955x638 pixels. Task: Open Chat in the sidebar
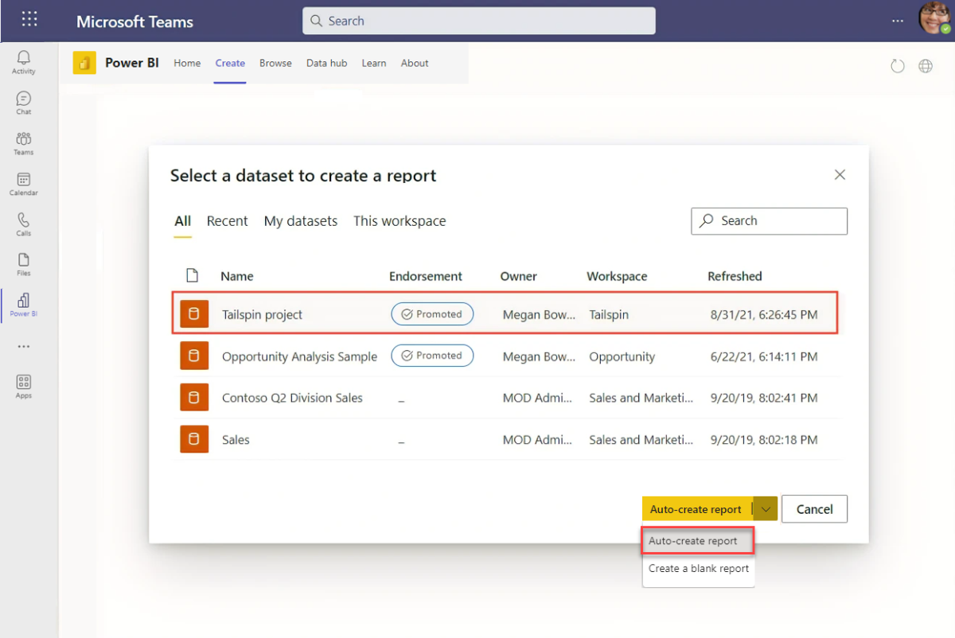coord(24,103)
